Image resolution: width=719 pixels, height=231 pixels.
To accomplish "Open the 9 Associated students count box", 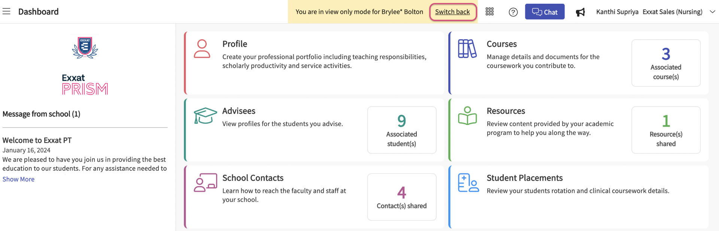I will pos(401,130).
